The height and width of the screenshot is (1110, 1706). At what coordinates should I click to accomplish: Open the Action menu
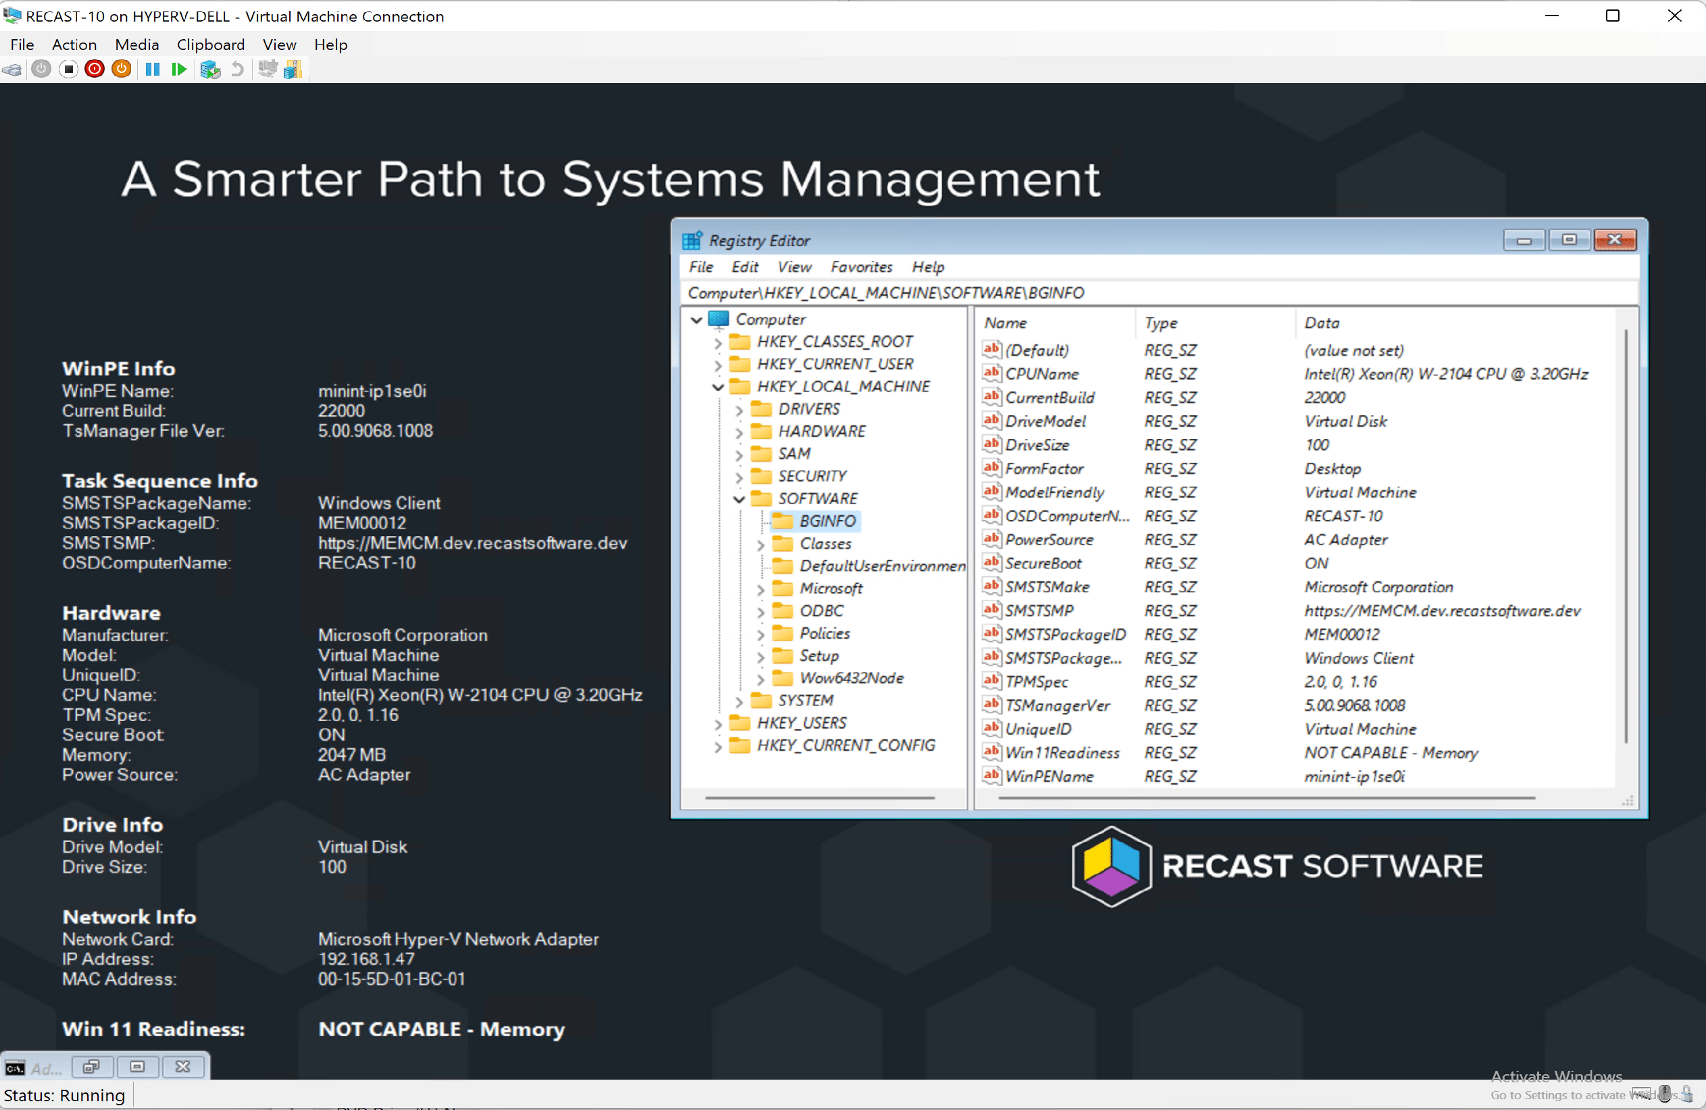[x=74, y=45]
